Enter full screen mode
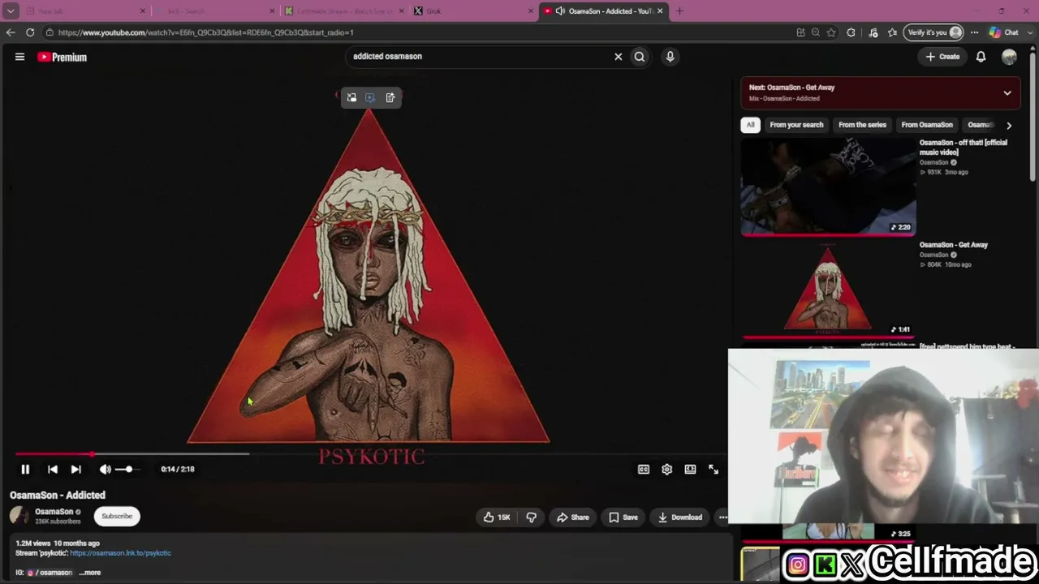1039x584 pixels. tap(714, 469)
